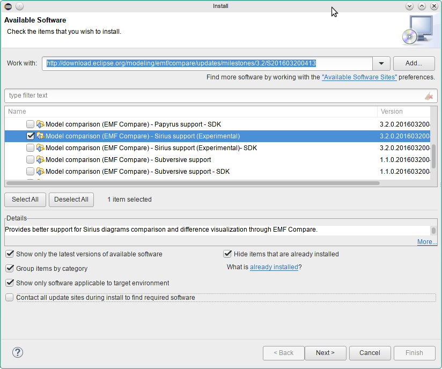Click horizontal scrollbar of software list
Screen dimensions: 442x369
(193, 183)
